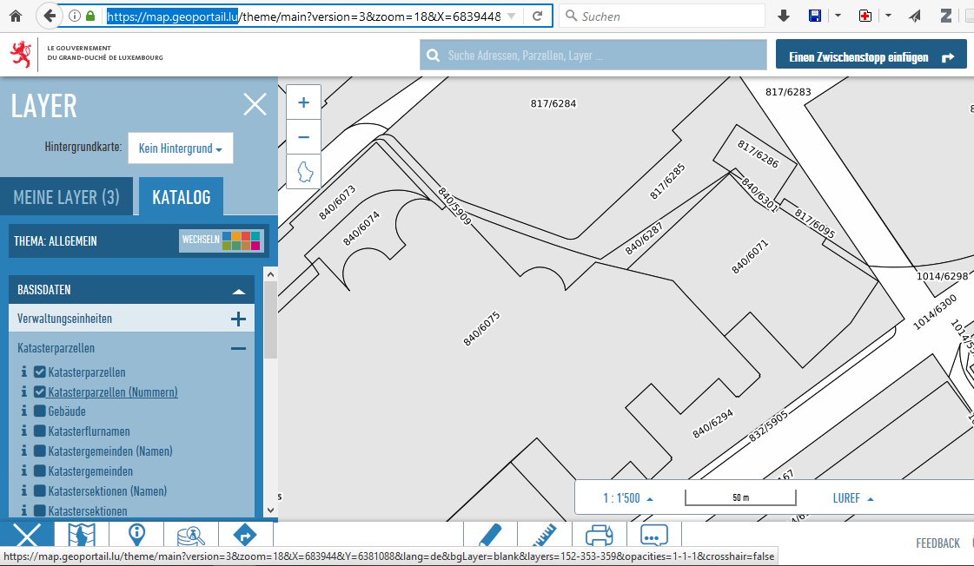The width and height of the screenshot is (974, 566).
Task: Zoom out with the map minus button
Action: click(x=303, y=137)
